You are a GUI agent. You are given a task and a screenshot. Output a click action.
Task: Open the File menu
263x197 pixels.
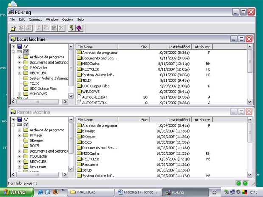(12, 19)
